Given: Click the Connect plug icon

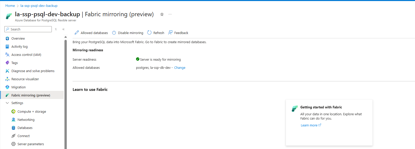Looking at the screenshot, I should [13, 136].
